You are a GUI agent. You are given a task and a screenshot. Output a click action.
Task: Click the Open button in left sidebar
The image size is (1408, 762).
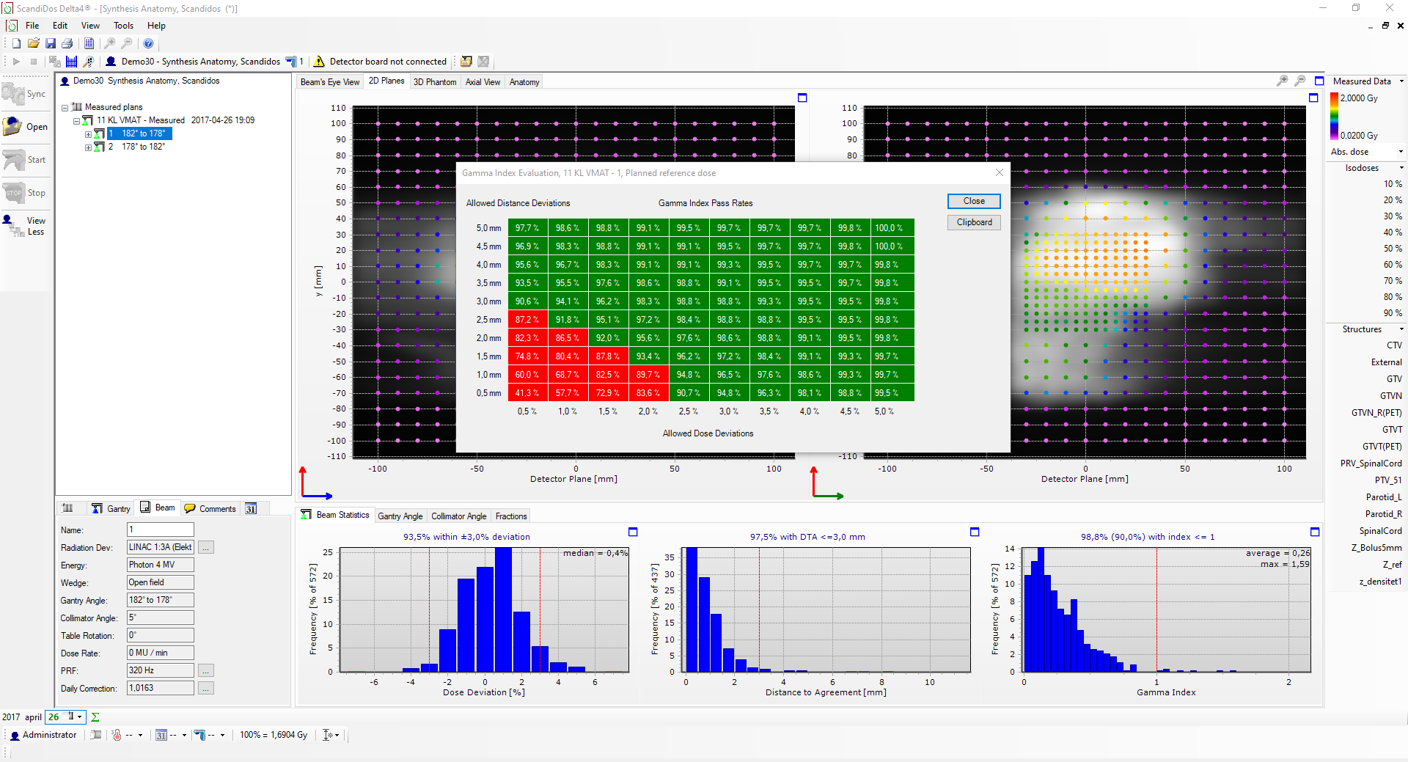click(x=26, y=127)
